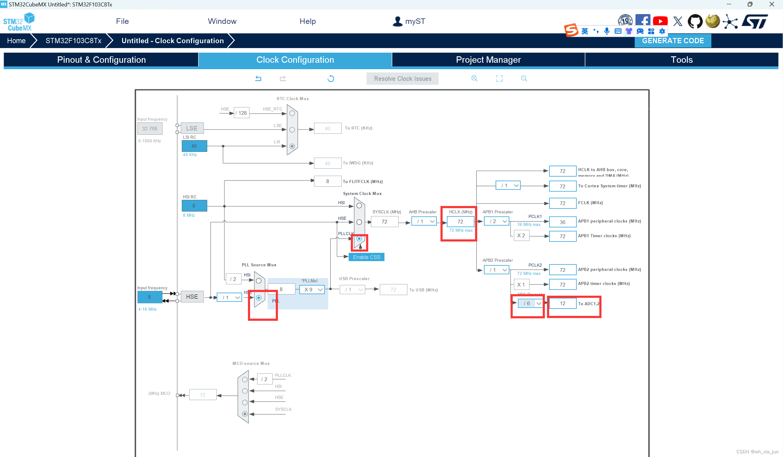
Task: Open the ST community network icon
Action: 730,21
